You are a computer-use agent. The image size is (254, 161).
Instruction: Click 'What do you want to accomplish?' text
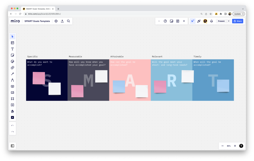[40, 63]
